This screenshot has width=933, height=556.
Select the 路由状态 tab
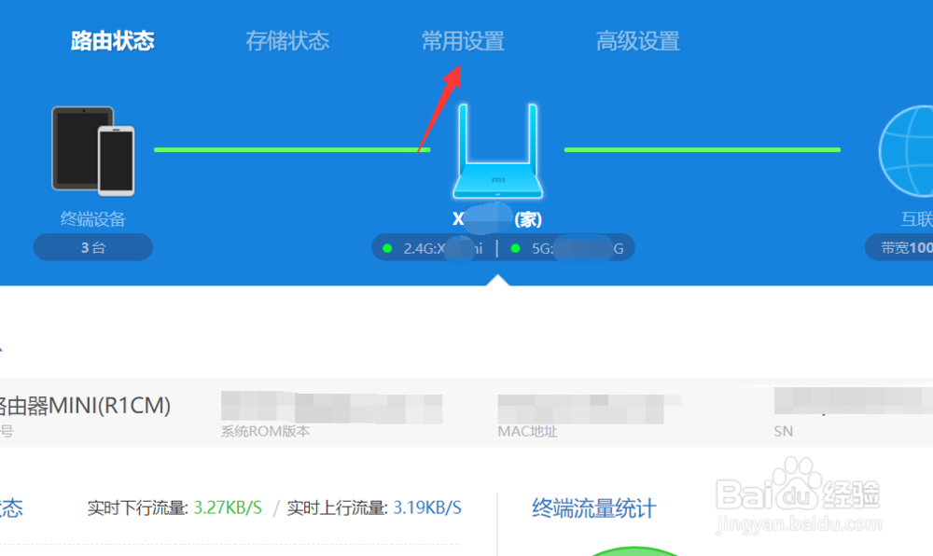tap(109, 40)
